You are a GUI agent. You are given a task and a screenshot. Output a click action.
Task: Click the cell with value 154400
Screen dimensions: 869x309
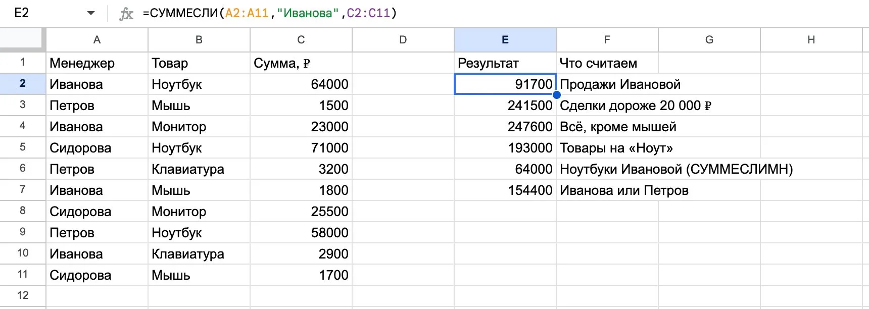point(505,190)
